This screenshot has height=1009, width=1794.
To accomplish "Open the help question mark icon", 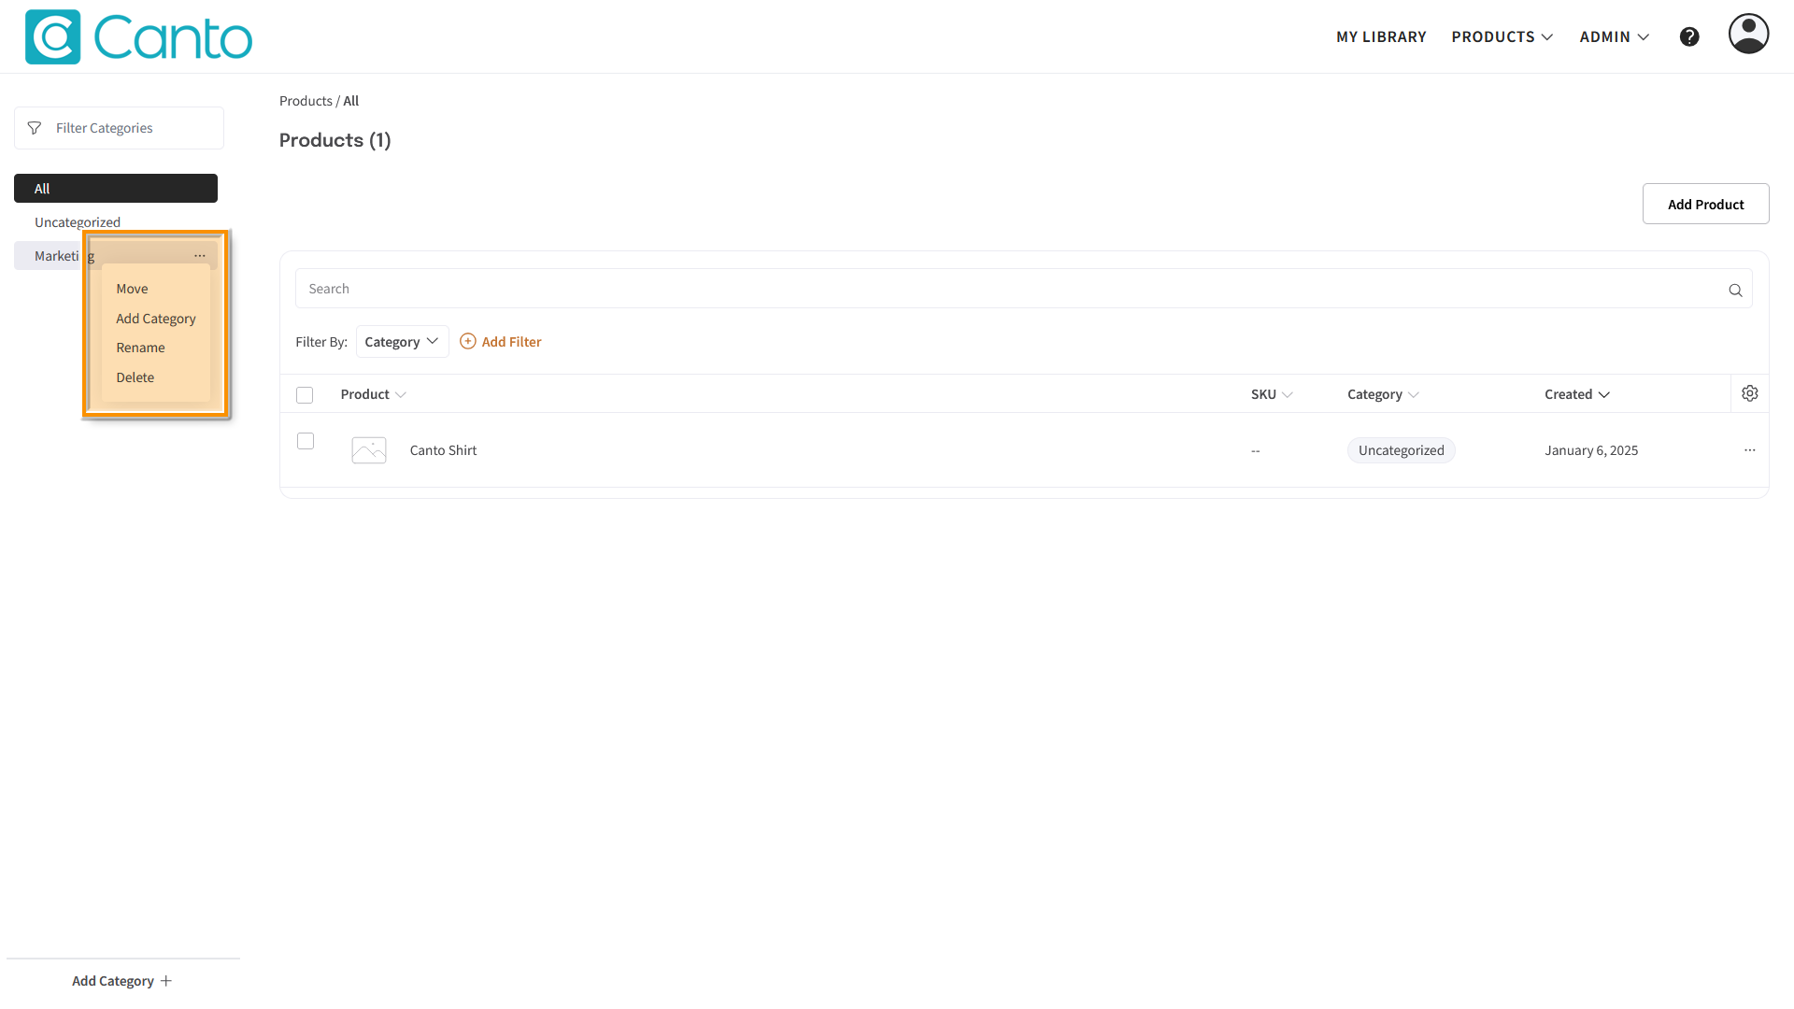I will click(1689, 36).
